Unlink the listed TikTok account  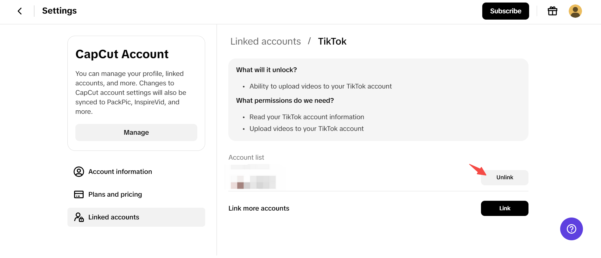tap(504, 177)
